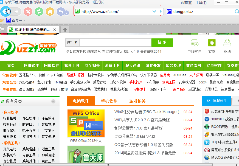Open a new tab with the plus button

[x=65, y=30]
